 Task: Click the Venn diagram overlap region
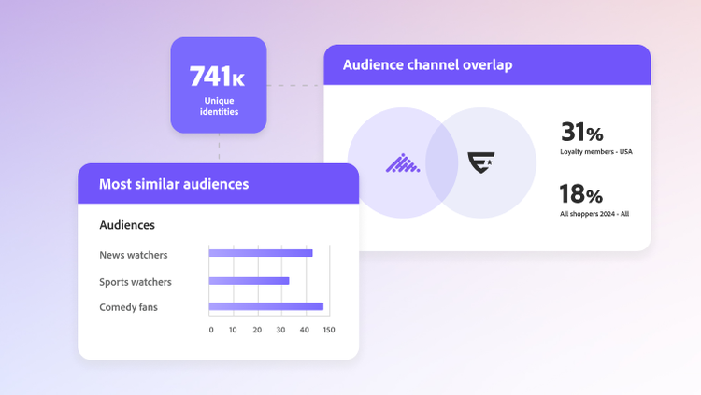[x=441, y=163]
